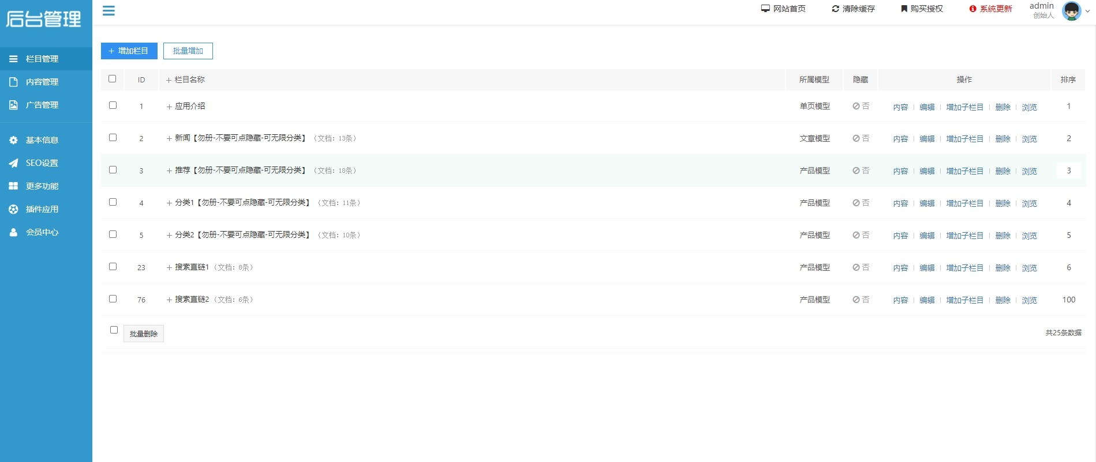This screenshot has width=1096, height=462.
Task: Toggle the hidden status for 应用介绍 row
Action: pyautogui.click(x=860, y=106)
